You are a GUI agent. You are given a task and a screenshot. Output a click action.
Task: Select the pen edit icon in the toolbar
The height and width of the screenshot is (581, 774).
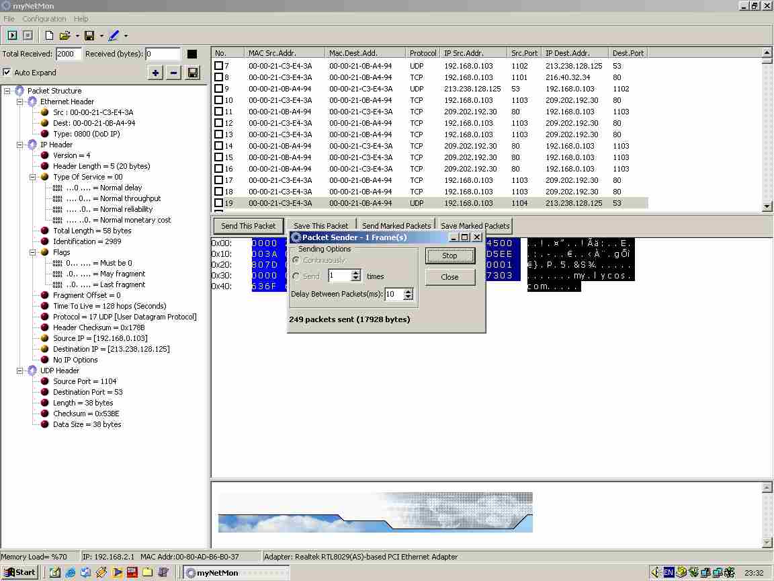[x=114, y=35]
